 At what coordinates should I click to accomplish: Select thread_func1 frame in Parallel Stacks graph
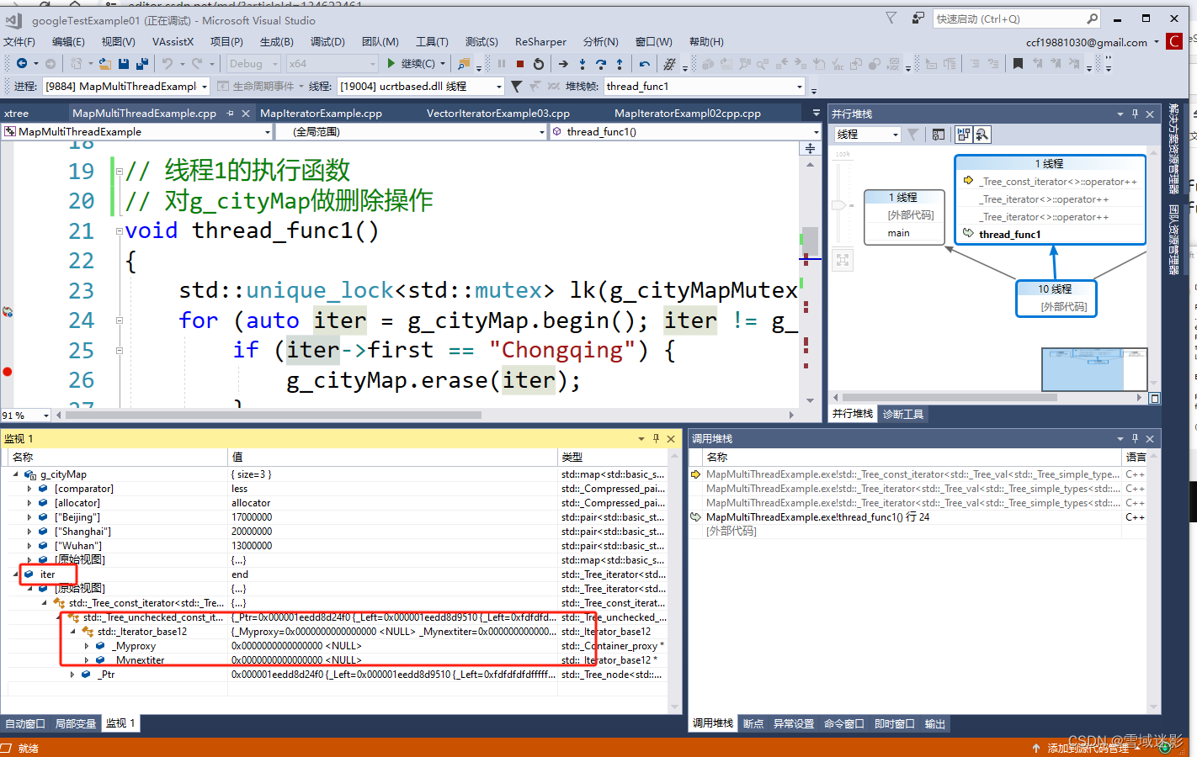1009,235
